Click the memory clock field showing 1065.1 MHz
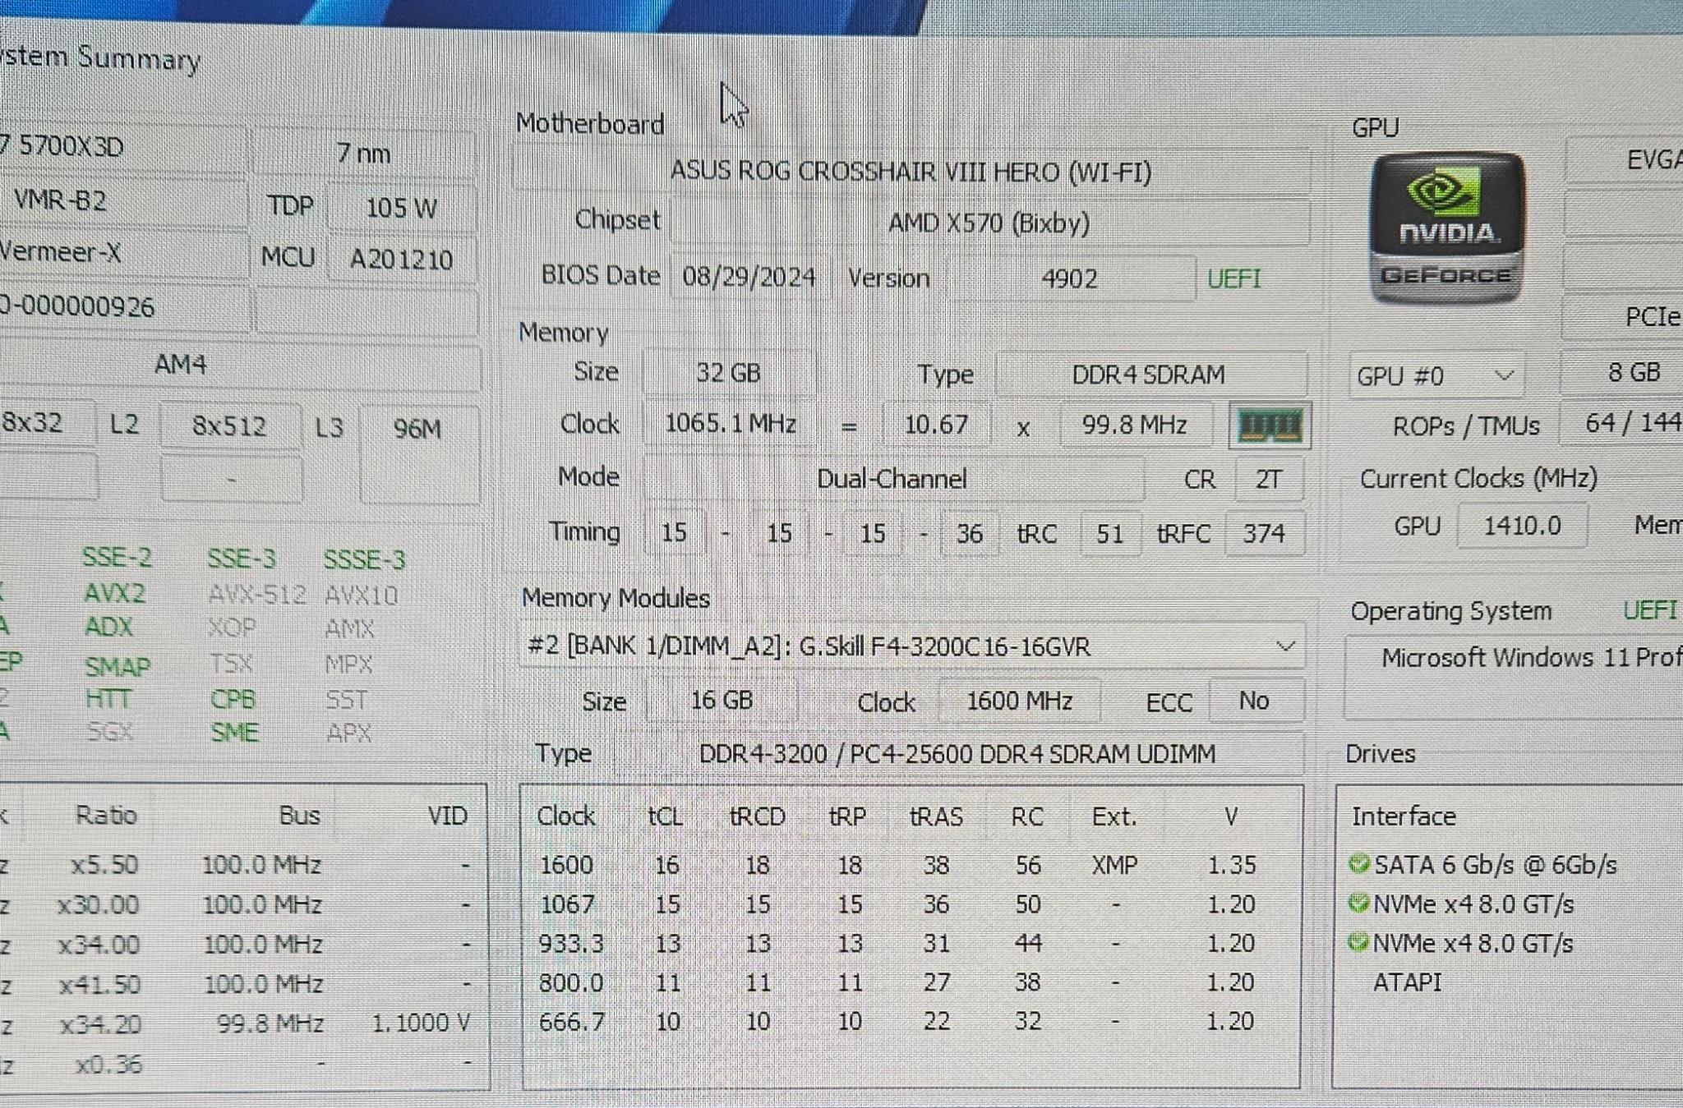1683x1108 pixels. 730,424
